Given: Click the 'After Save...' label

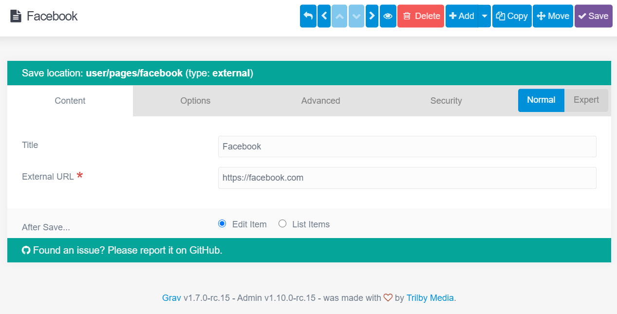Looking at the screenshot, I should point(46,227).
